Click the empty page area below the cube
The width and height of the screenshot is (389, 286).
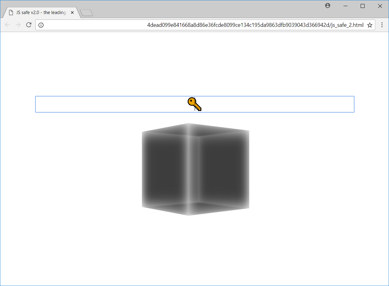coord(195,244)
